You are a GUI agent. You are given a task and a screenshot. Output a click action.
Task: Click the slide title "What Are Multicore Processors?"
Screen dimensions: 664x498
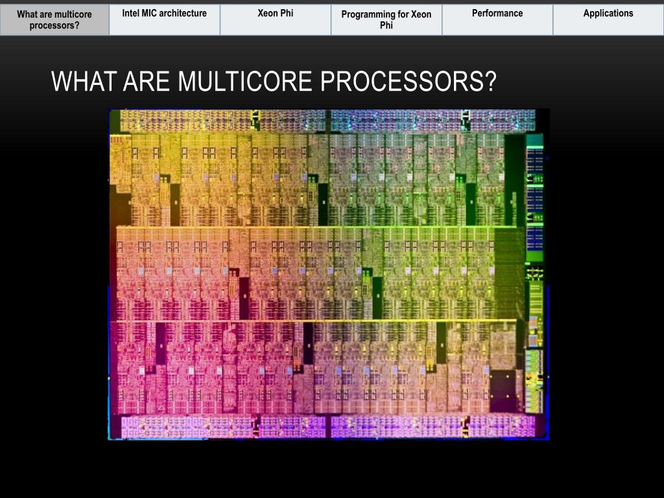pos(274,81)
